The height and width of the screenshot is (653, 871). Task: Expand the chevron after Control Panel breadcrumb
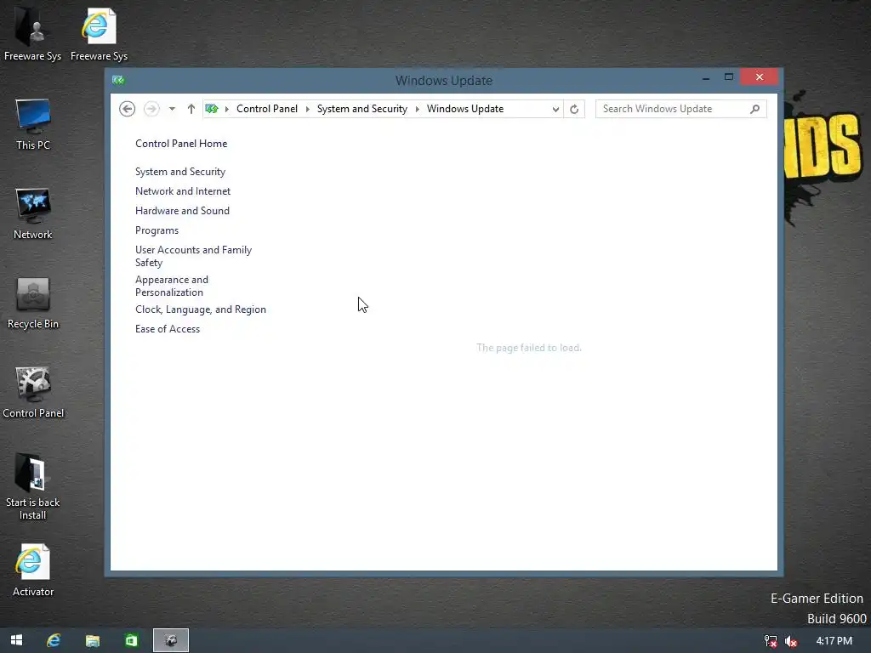click(308, 109)
